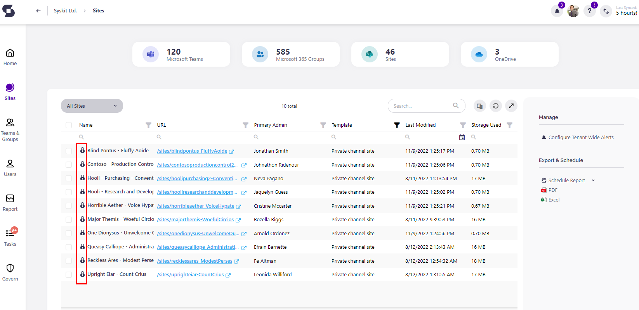This screenshot has height=310, width=639.
Task: Open Sites in the sidebar
Action: click(10, 92)
